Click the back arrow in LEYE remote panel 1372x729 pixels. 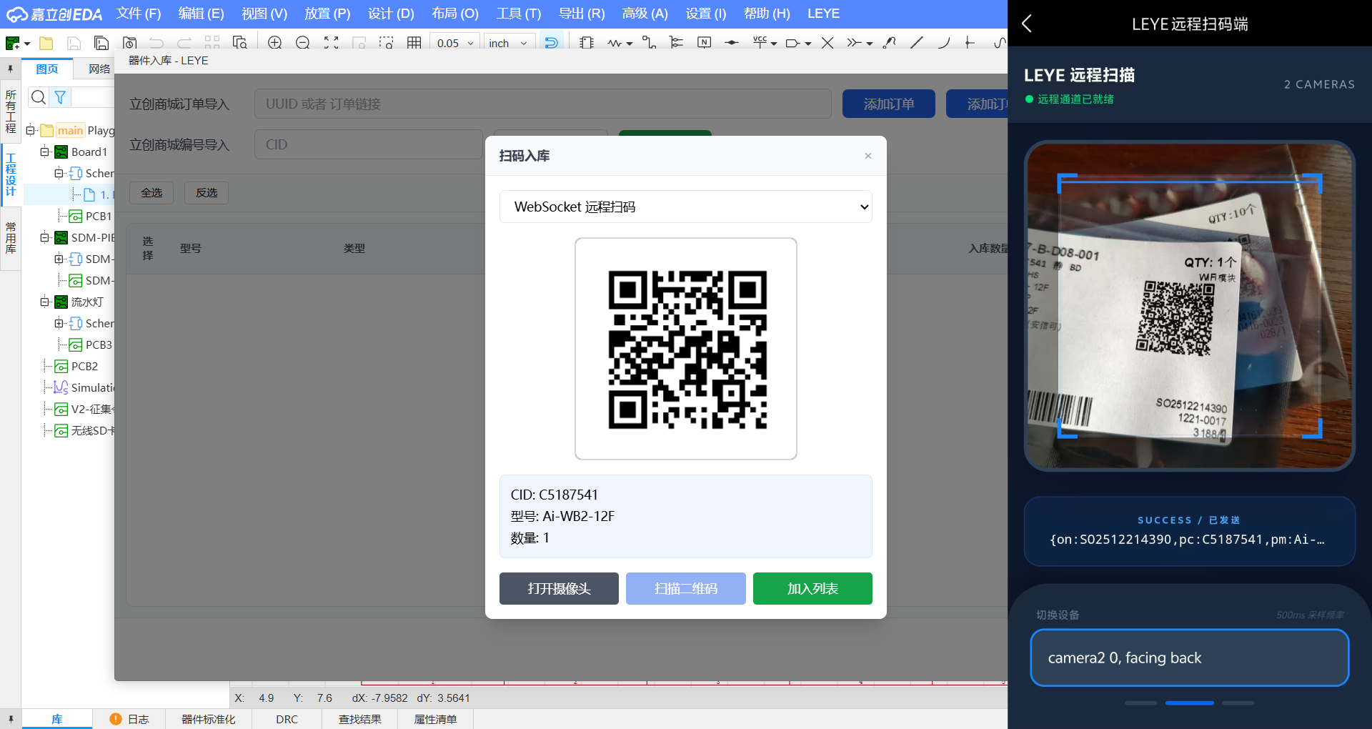click(1027, 24)
